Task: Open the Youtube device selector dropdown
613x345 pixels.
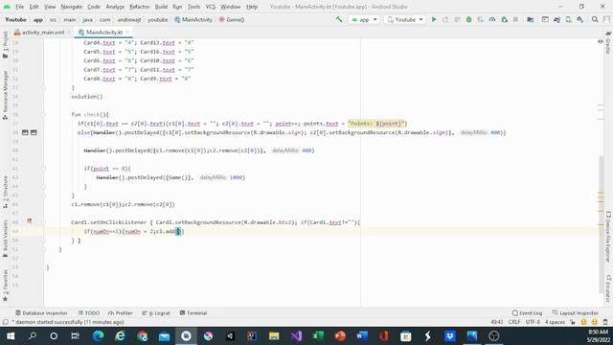Action: [404, 19]
